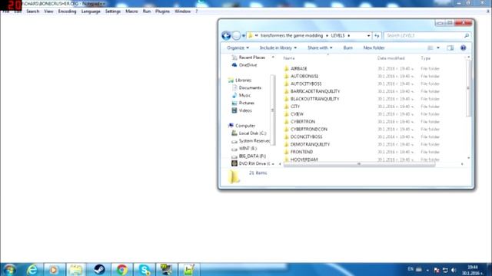
Task: Select the CYBERTRONDCON folder
Action: coord(306,130)
